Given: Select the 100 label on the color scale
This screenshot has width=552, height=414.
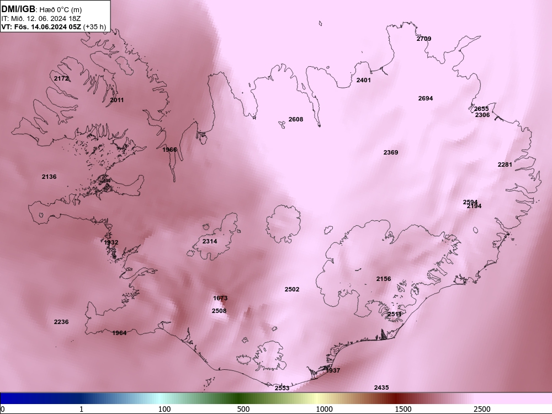Looking at the screenshot, I should (x=164, y=409).
